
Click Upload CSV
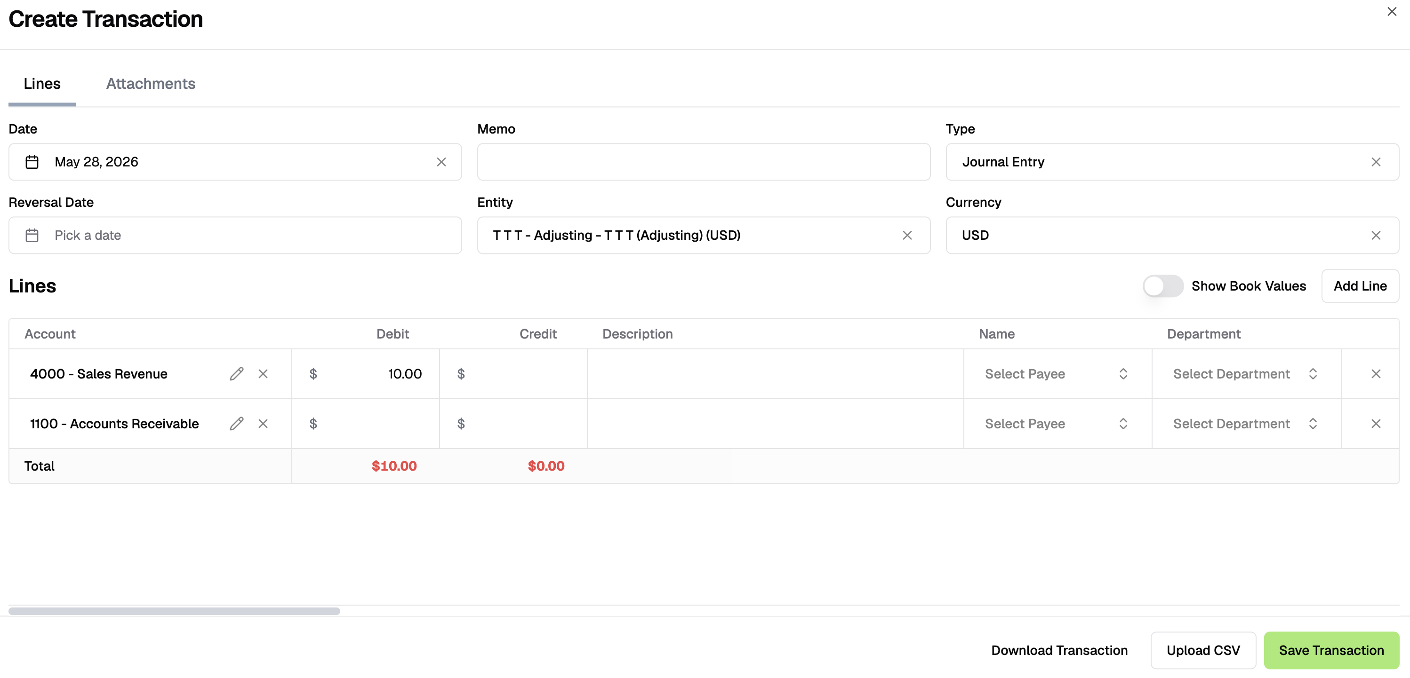[x=1203, y=650]
